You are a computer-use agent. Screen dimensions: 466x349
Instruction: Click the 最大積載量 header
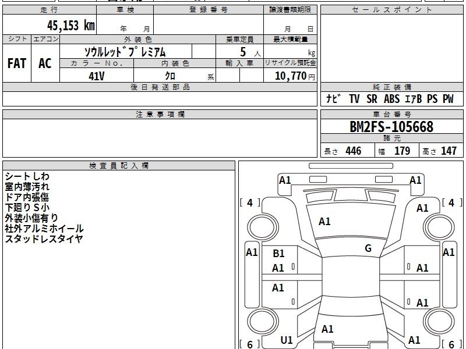point(290,39)
